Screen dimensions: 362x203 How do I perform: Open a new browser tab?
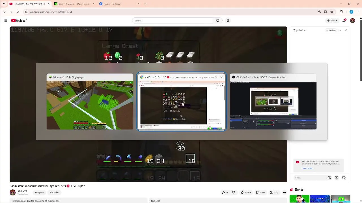tap(145, 4)
